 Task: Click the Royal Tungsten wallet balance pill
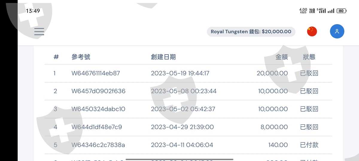tap(251, 32)
